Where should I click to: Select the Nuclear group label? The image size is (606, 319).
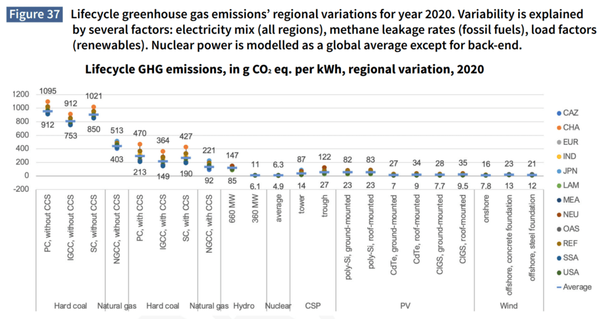pyautogui.click(x=279, y=306)
